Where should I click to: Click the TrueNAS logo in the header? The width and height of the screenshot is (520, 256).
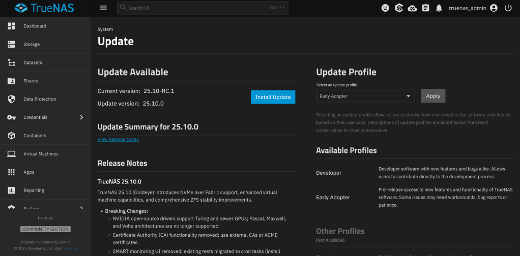tap(46, 8)
